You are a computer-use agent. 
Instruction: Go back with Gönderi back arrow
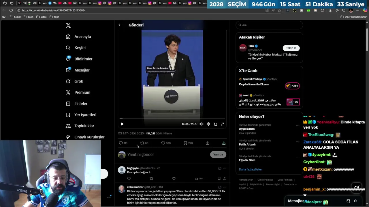tap(120, 25)
